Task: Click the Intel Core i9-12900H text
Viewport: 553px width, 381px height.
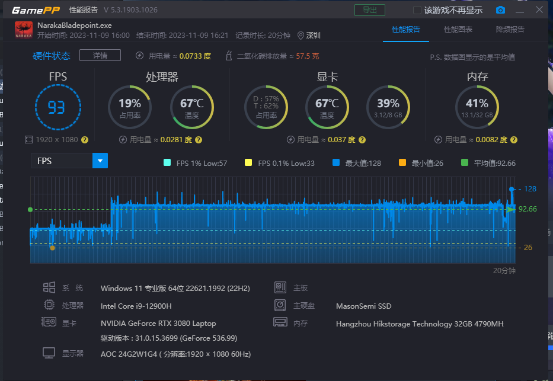Action: (x=136, y=306)
